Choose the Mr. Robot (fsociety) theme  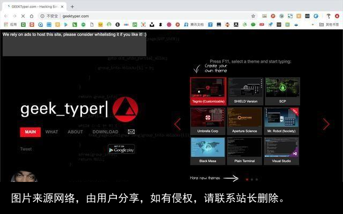[281, 121]
